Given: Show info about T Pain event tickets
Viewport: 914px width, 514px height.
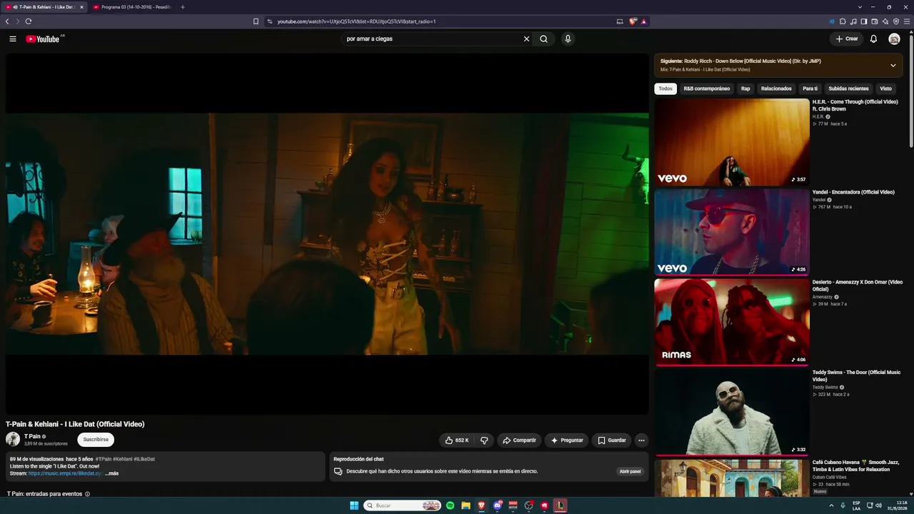Looking at the screenshot, I should coord(88,494).
